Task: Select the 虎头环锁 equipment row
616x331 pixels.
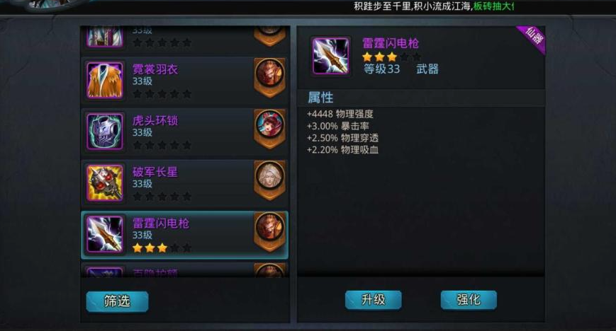Action: [x=185, y=132]
